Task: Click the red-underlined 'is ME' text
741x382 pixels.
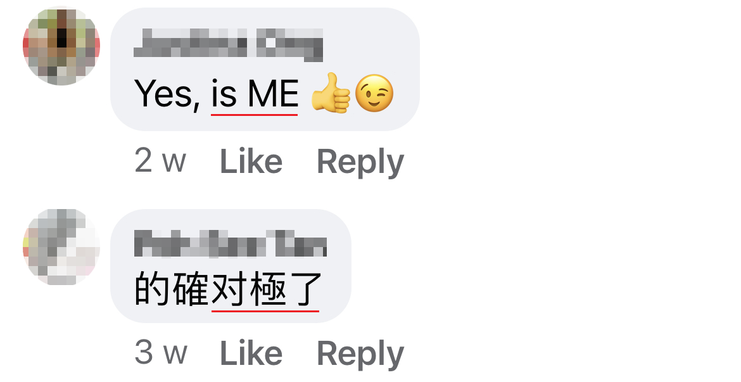Action: tap(254, 94)
